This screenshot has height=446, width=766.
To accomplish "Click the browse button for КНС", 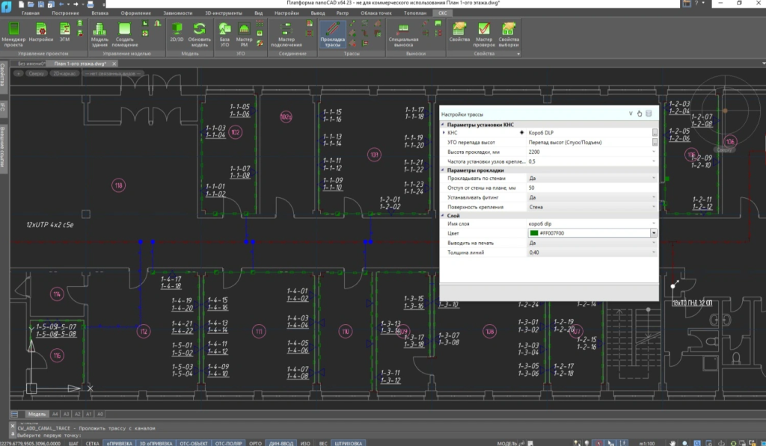I will pyautogui.click(x=655, y=132).
